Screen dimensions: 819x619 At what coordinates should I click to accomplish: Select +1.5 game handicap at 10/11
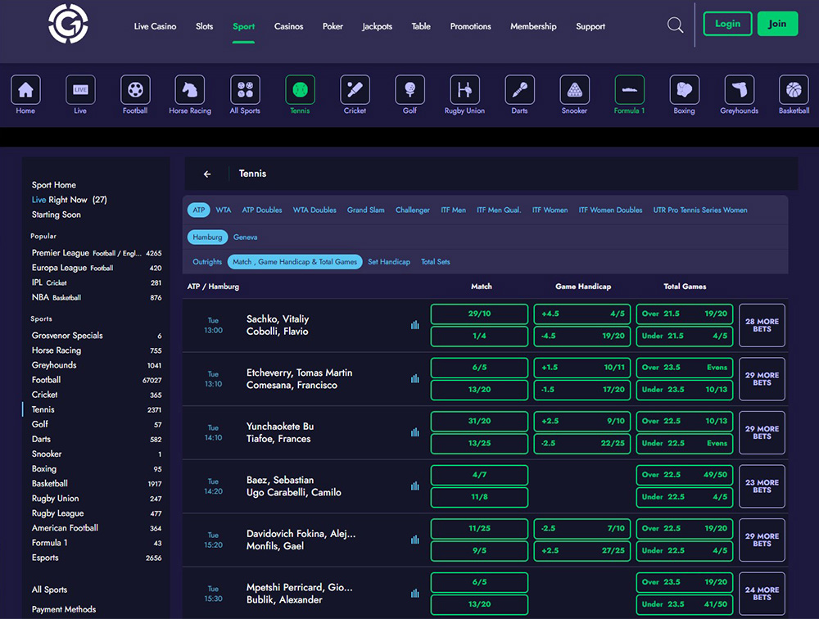point(582,368)
